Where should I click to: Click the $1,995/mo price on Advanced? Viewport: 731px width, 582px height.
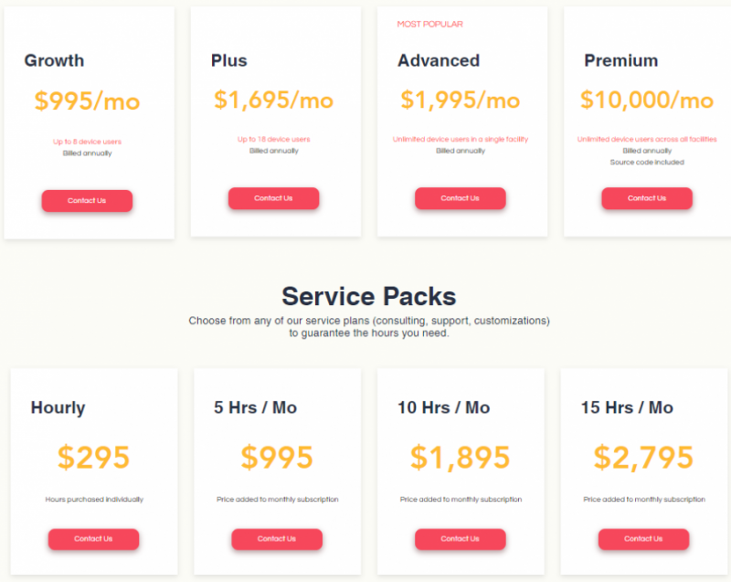(x=461, y=100)
